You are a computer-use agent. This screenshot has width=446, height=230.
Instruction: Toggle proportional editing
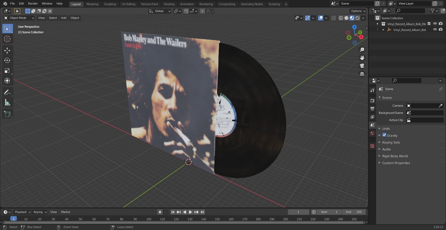coord(202,11)
